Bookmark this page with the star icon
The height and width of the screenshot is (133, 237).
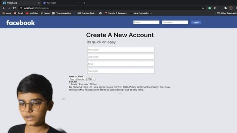coord(203,8)
